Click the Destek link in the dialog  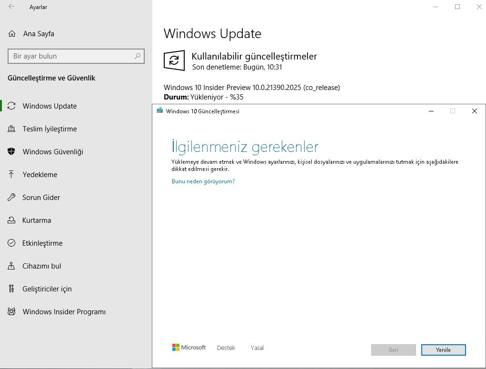[x=226, y=348]
